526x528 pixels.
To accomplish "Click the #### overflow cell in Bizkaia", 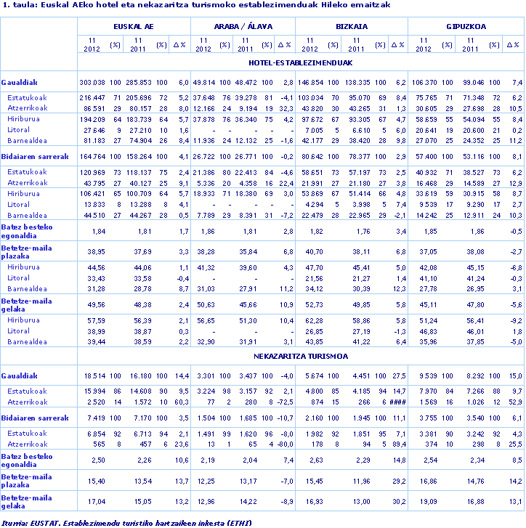I will [396, 402].
